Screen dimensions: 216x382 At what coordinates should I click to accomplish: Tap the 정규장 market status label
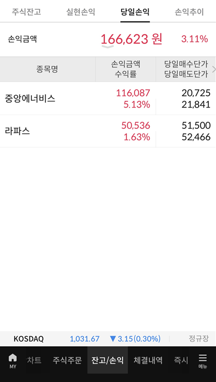(x=199, y=339)
